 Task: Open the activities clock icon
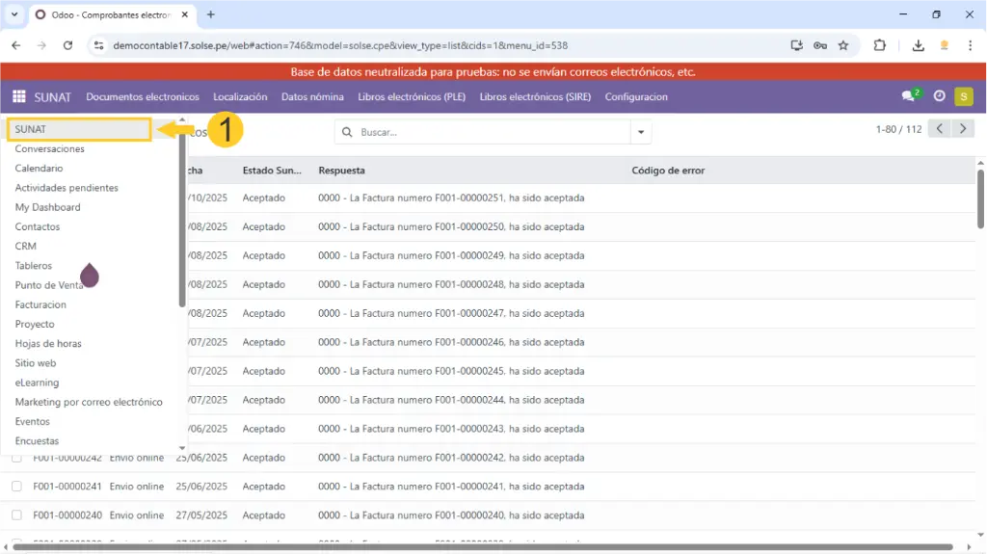click(939, 96)
